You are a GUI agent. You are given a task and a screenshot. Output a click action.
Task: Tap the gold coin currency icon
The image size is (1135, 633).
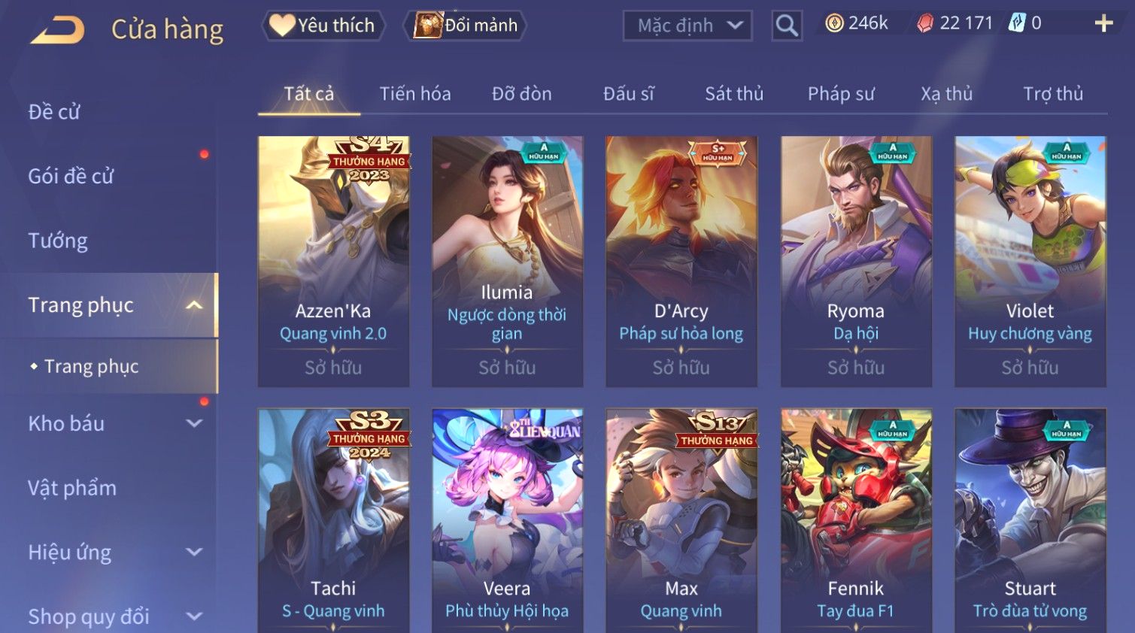pos(834,23)
